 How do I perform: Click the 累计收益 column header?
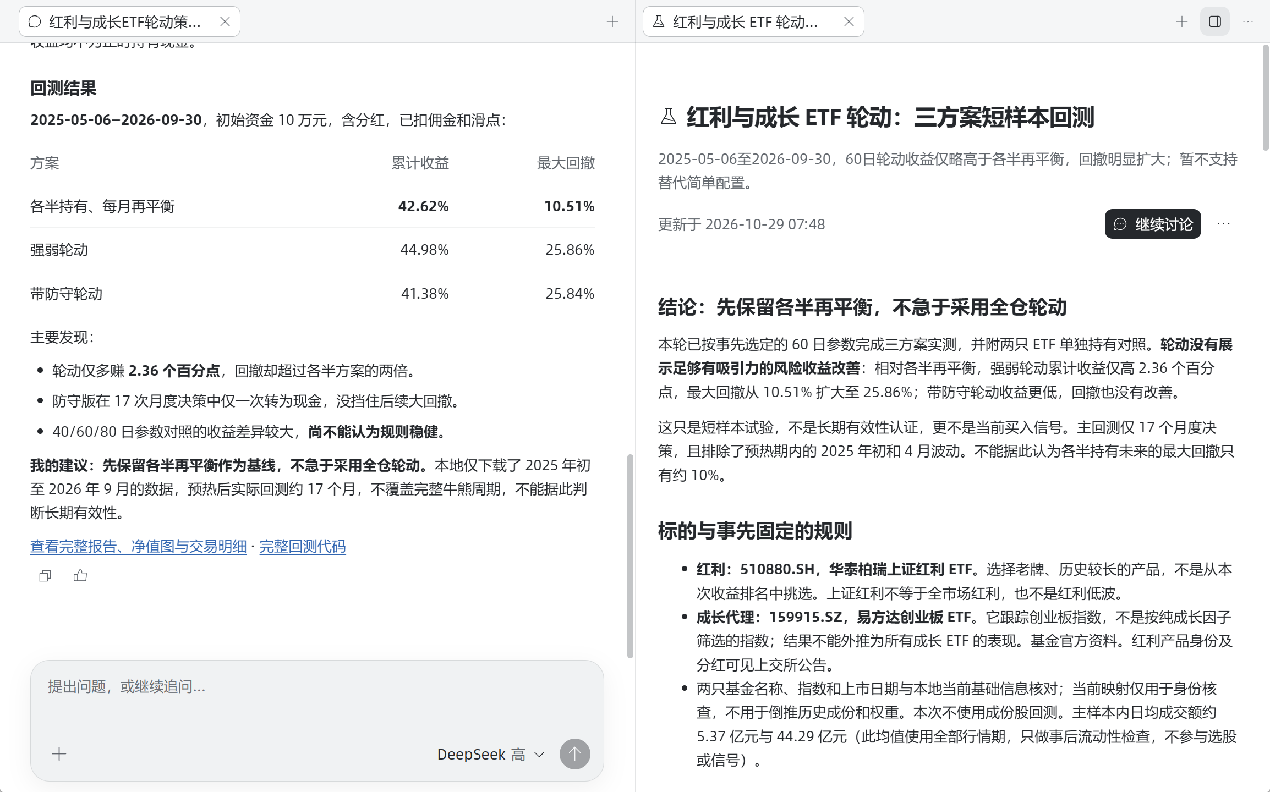[420, 163]
